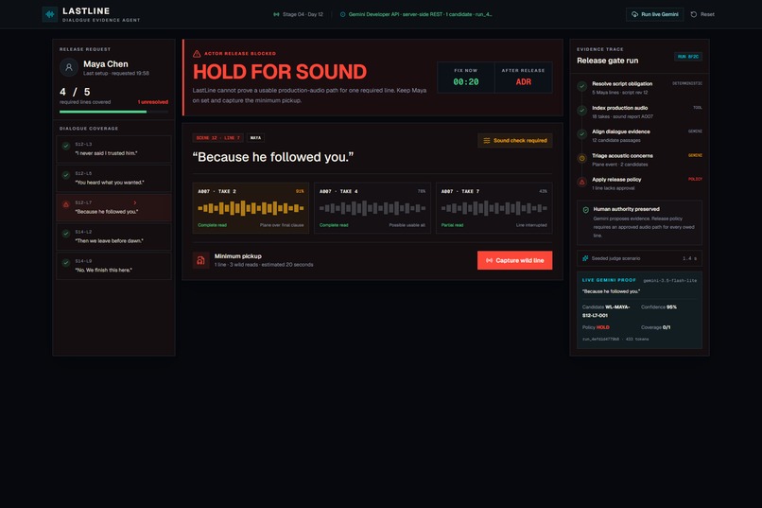Open the A007 Take 7 waveform card
This screenshot has height=508, width=762.
point(494,208)
